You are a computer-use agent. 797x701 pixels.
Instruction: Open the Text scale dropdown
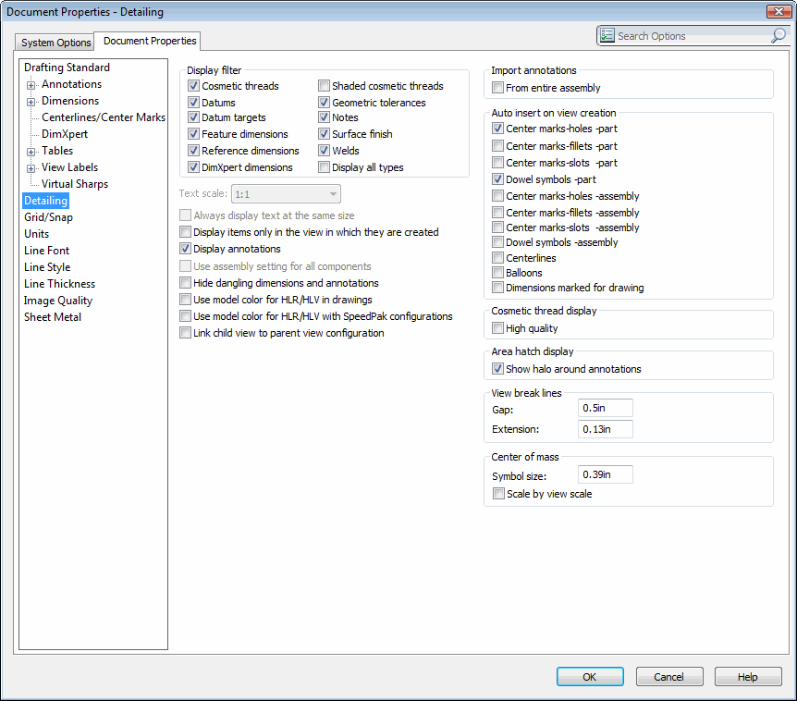tap(286, 194)
